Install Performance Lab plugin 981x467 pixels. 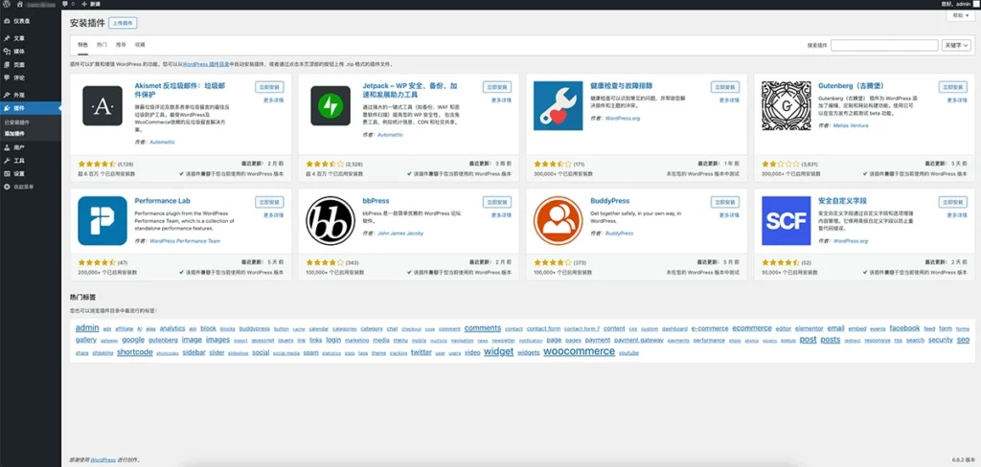tap(269, 202)
